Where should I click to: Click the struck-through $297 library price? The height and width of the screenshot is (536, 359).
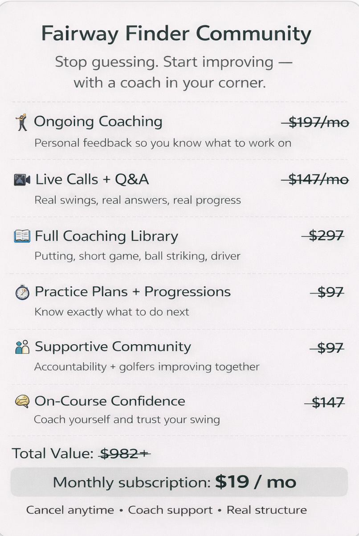point(324,236)
